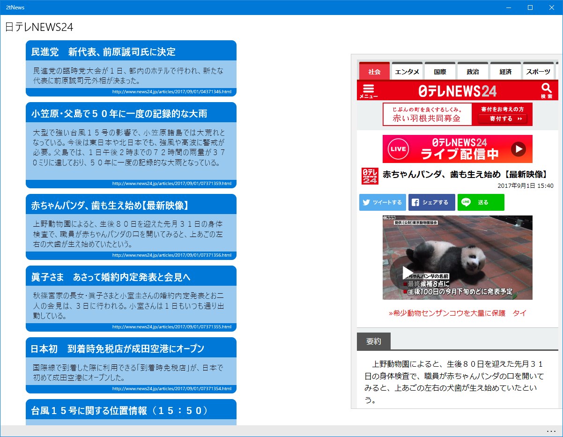Click URL ending 07371356.html

(x=172, y=255)
